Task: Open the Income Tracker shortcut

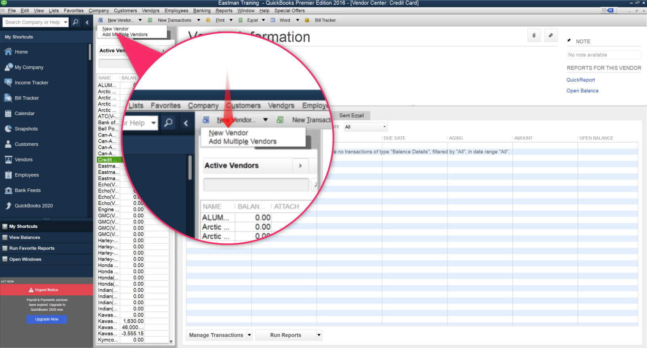Action: [31, 83]
